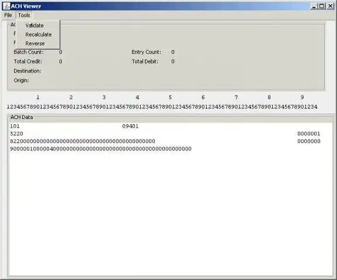Select the 5220 batch header record line
The width and height of the screenshot is (337, 280).
[x=171, y=134]
